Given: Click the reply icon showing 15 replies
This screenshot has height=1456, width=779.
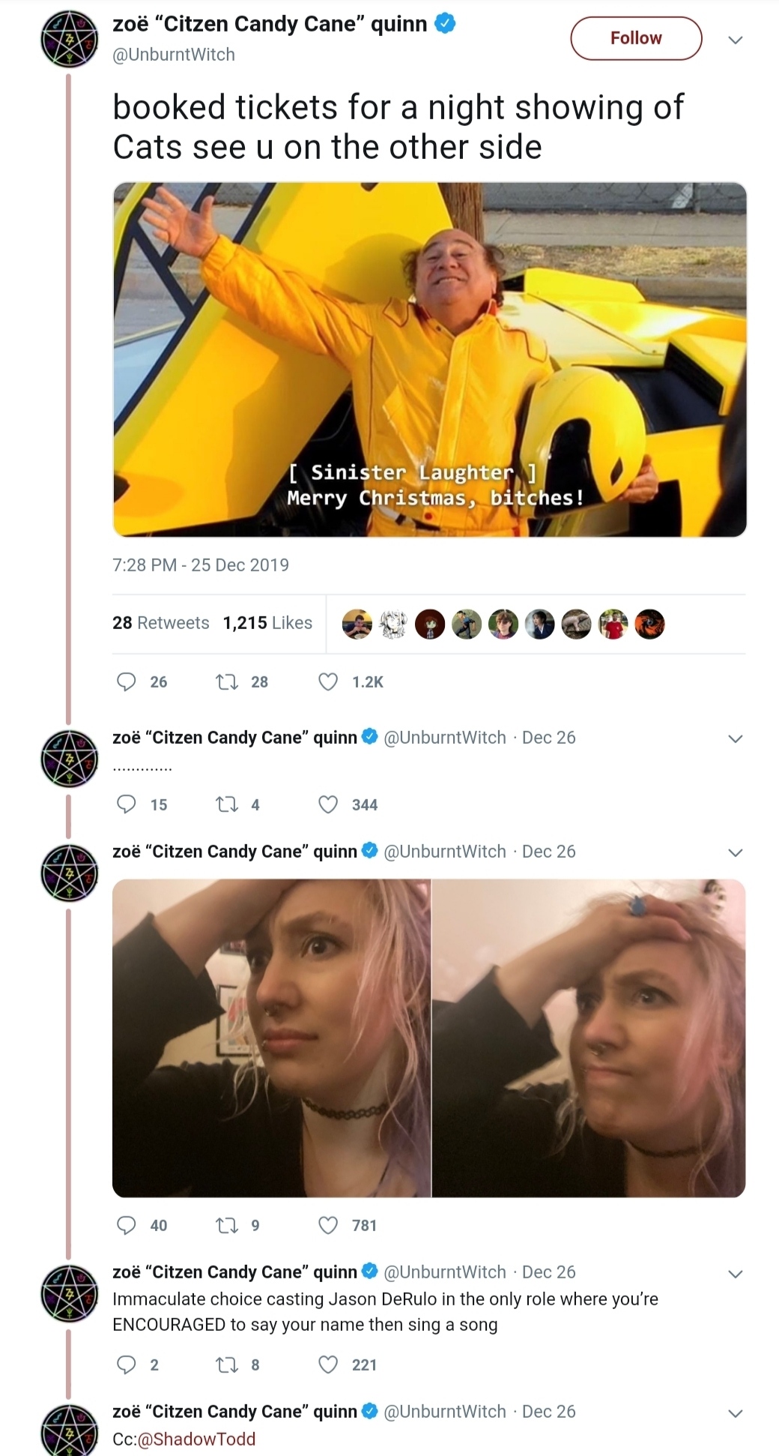Looking at the screenshot, I should (127, 804).
